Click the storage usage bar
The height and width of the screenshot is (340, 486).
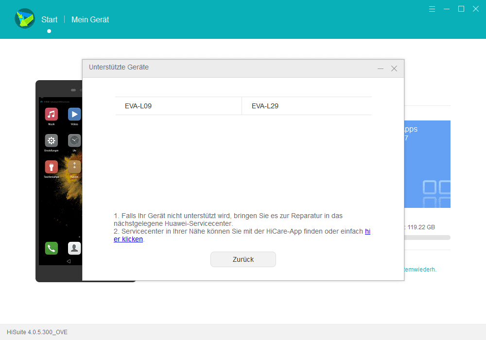point(427,238)
